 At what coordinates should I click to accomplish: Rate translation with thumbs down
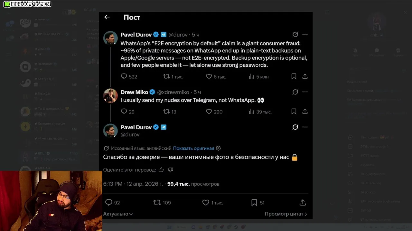[x=171, y=170]
